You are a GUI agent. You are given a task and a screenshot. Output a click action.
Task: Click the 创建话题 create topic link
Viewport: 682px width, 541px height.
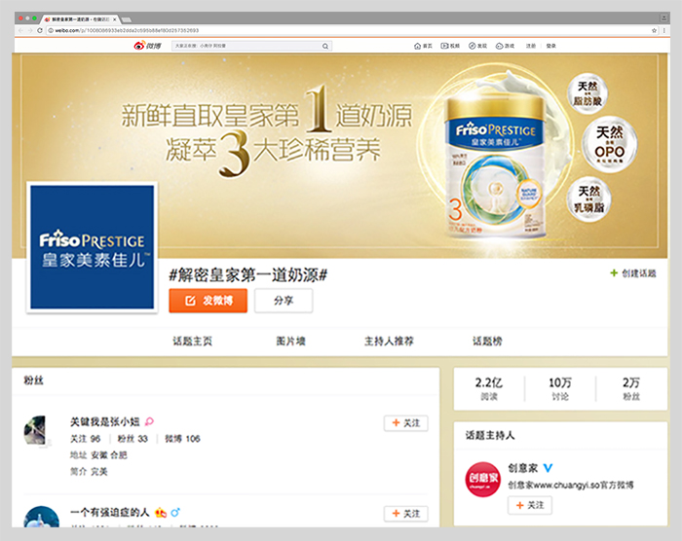[x=632, y=273]
